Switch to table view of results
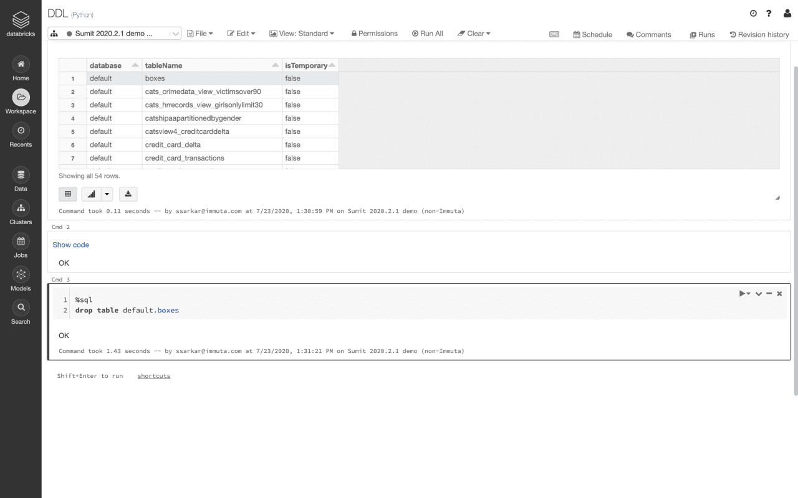The image size is (798, 498). pos(68,194)
